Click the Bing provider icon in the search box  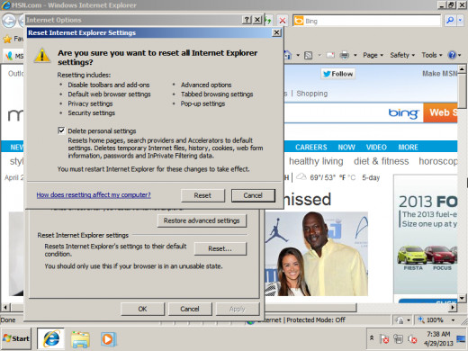[299, 21]
